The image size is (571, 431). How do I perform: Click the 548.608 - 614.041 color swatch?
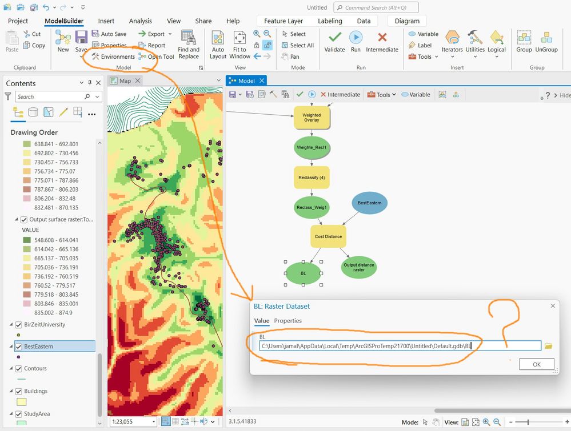coord(27,240)
